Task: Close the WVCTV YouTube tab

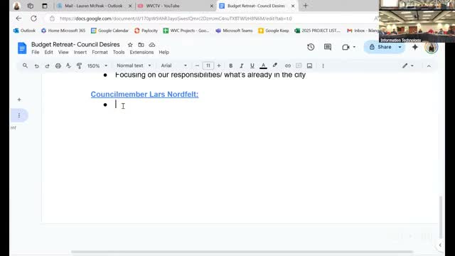Action: click(212, 6)
